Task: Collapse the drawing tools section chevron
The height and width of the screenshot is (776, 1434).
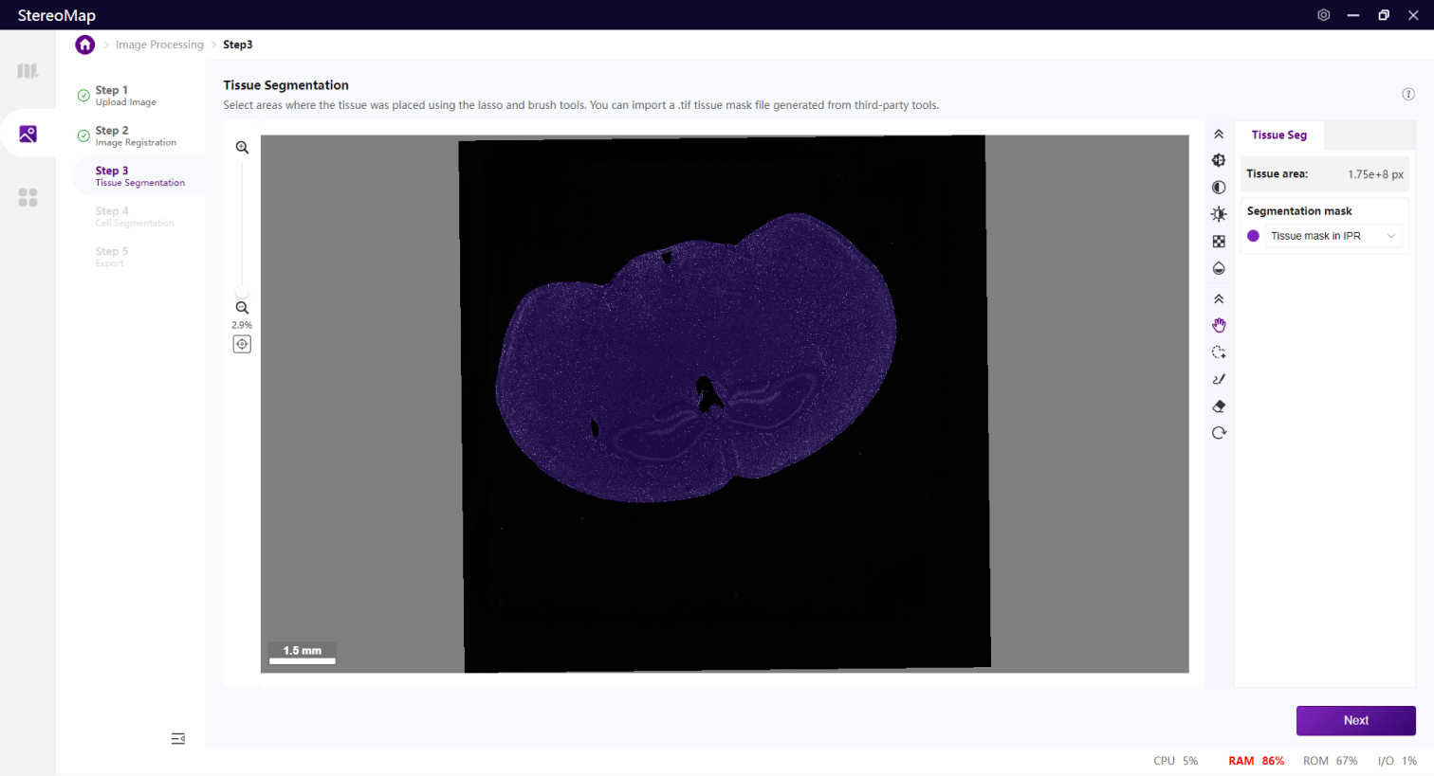Action: tap(1219, 298)
